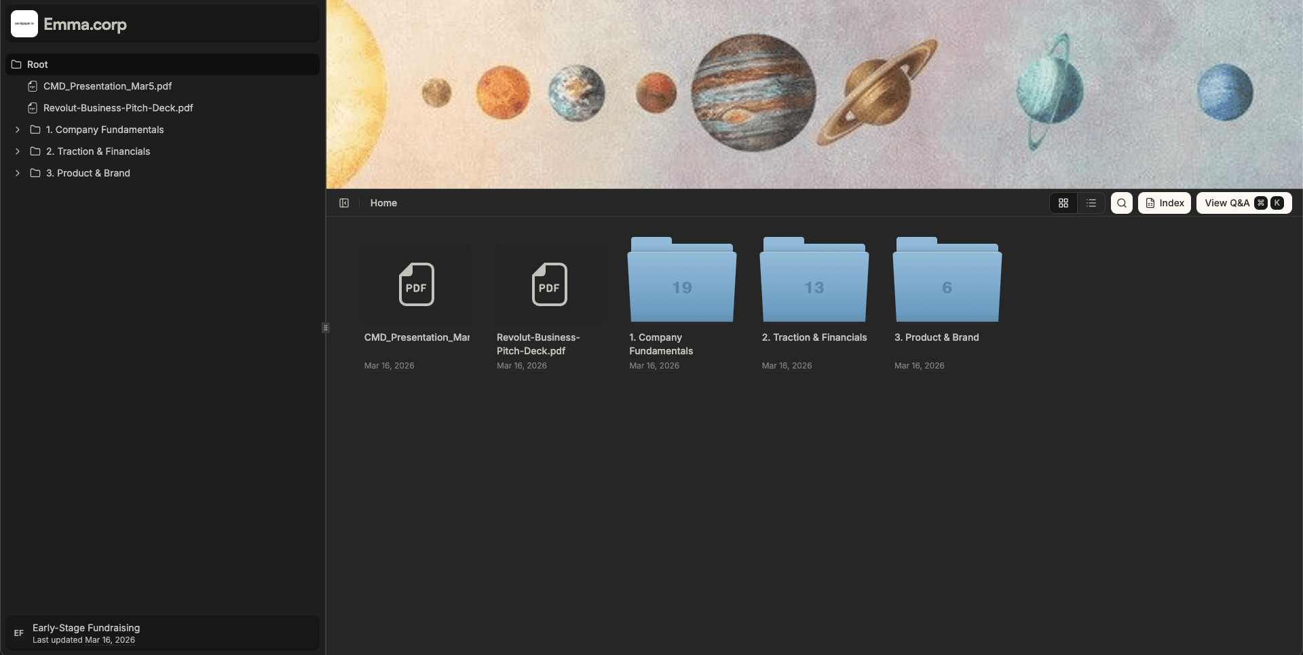Open the Root folder icon in sidebar
Screen dimensions: 1303x655
click(x=16, y=64)
